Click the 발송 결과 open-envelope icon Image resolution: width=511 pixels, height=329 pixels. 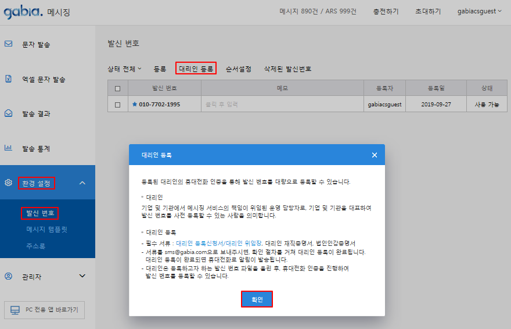pyautogui.click(x=9, y=114)
